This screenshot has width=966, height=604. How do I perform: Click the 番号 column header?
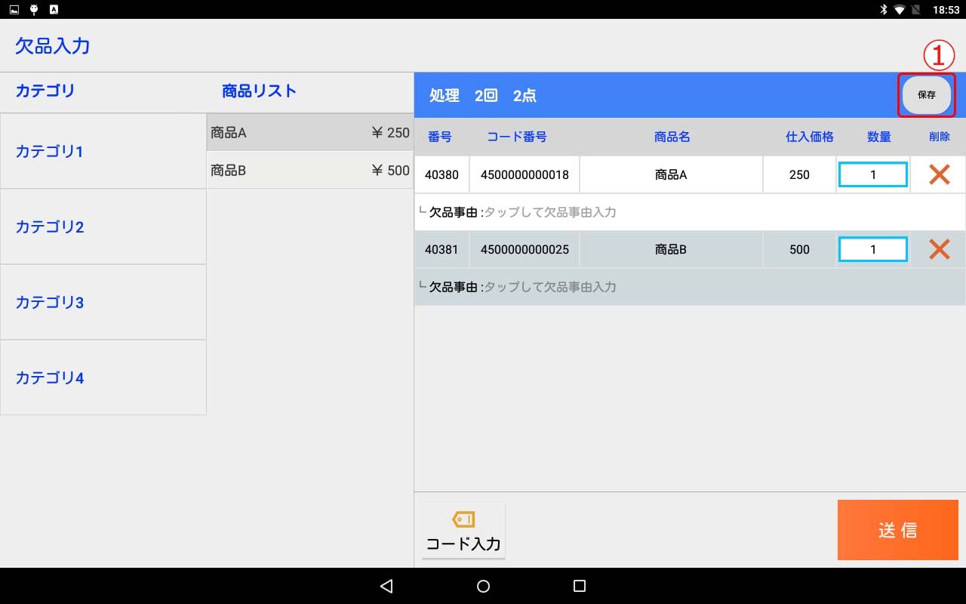pyautogui.click(x=439, y=137)
